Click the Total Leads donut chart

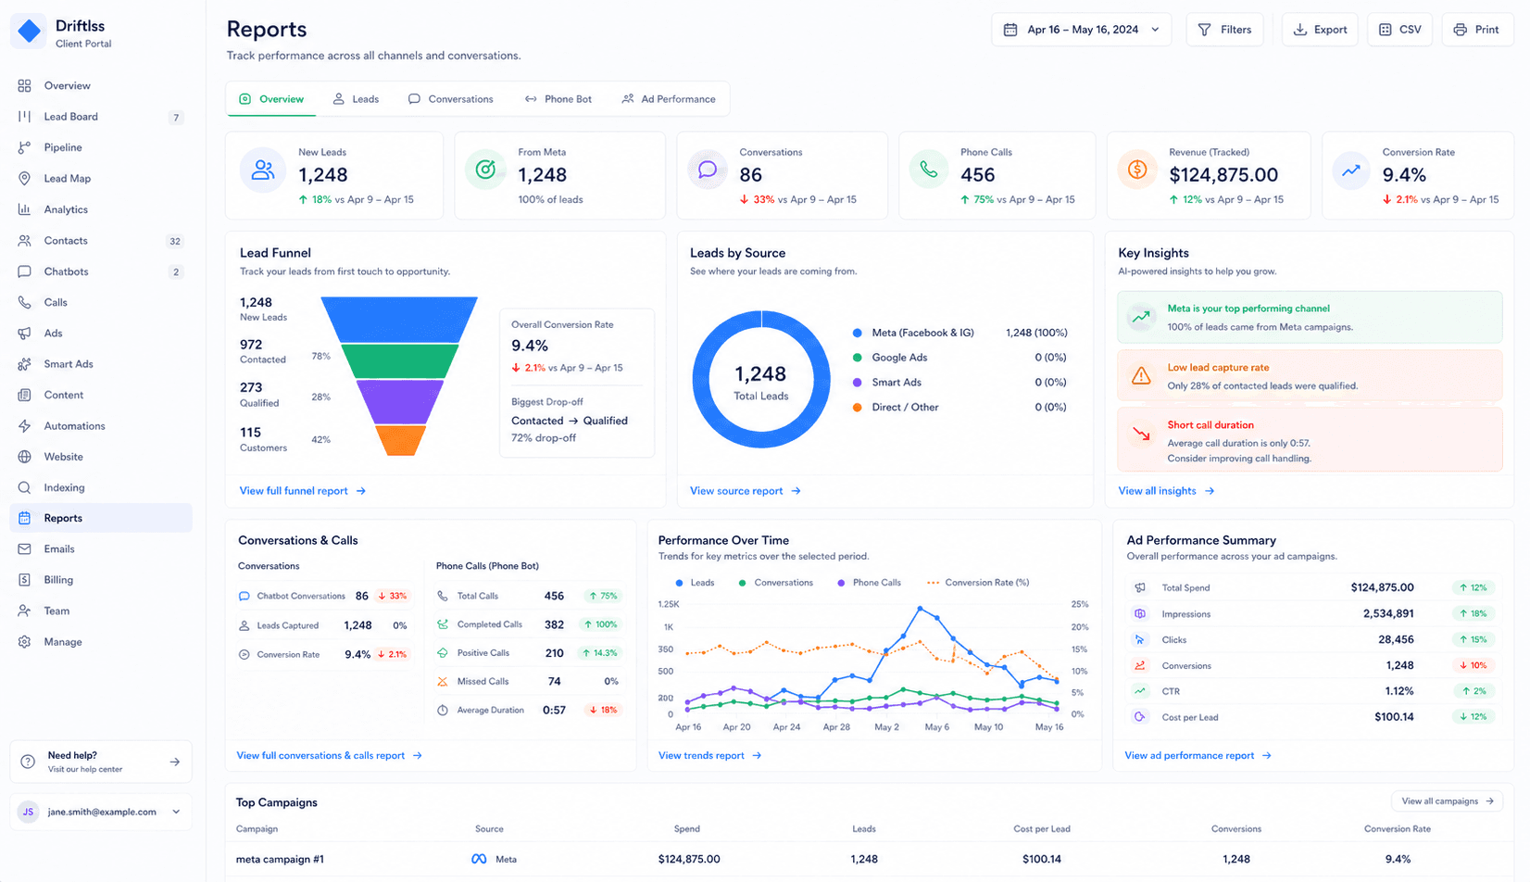tap(761, 380)
